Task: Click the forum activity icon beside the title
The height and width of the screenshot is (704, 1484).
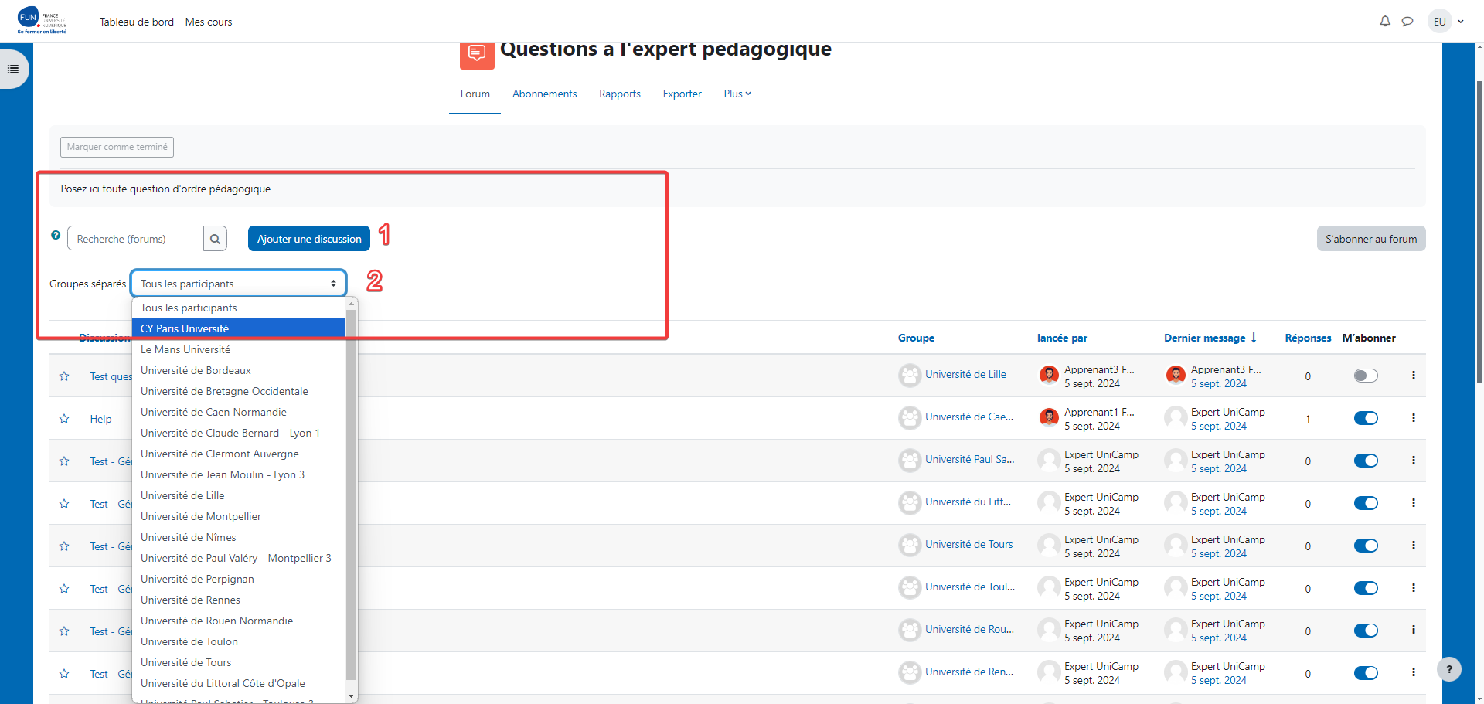Action: (x=477, y=54)
